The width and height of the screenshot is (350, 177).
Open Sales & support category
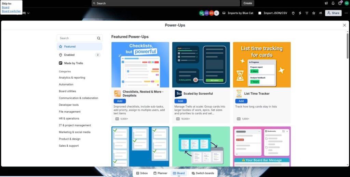69,146
